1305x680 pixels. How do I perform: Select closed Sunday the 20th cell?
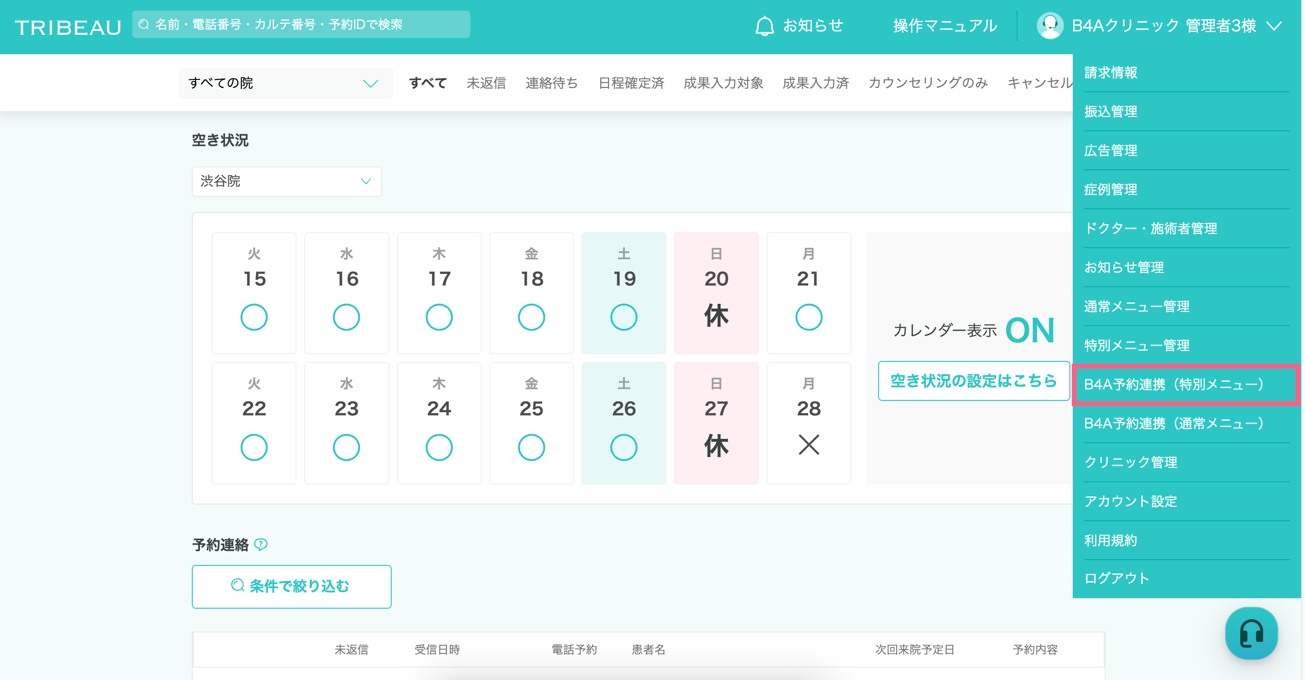coord(716,292)
